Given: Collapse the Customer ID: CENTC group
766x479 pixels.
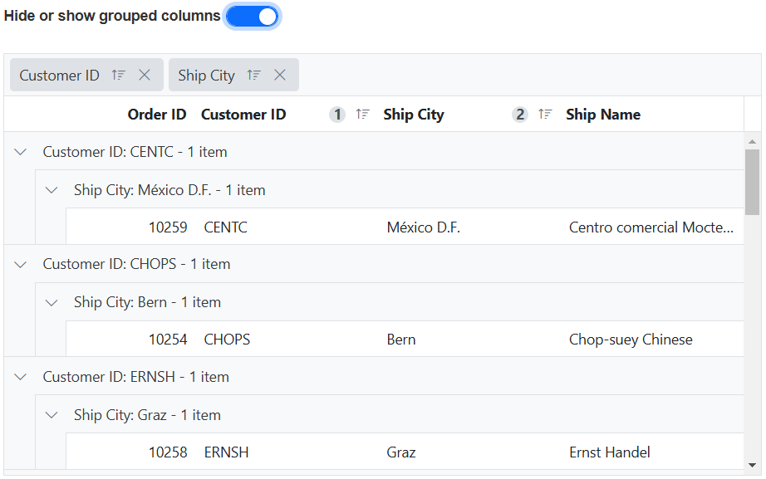Looking at the screenshot, I should 21,152.
